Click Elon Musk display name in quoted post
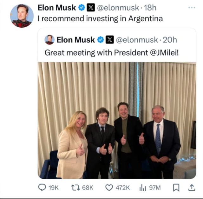The image size is (203, 199). point(75,40)
